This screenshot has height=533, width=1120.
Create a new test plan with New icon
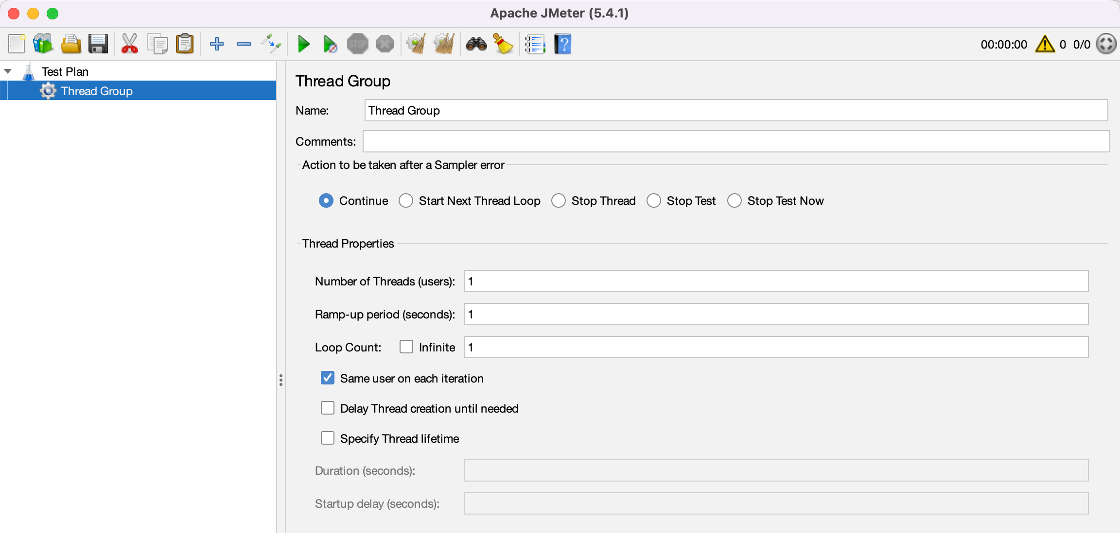(x=17, y=44)
